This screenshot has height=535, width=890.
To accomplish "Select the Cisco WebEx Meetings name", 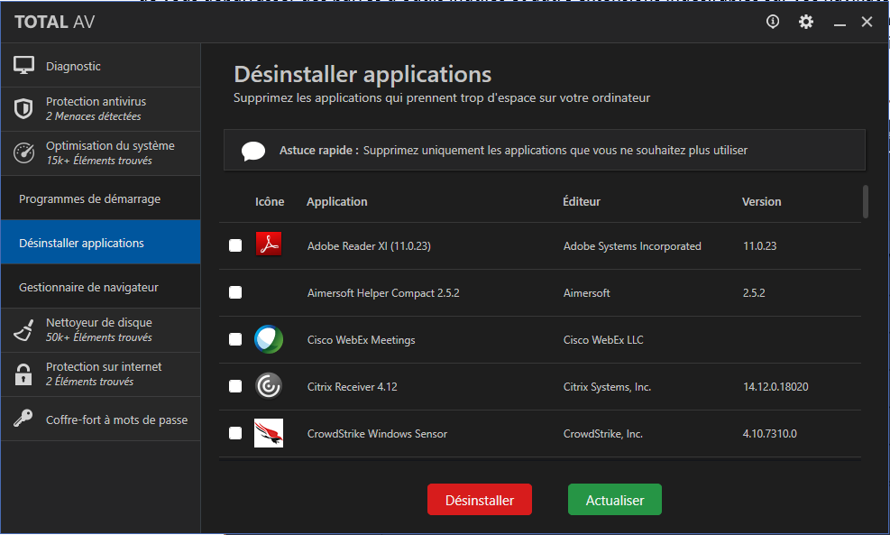I will click(x=361, y=339).
